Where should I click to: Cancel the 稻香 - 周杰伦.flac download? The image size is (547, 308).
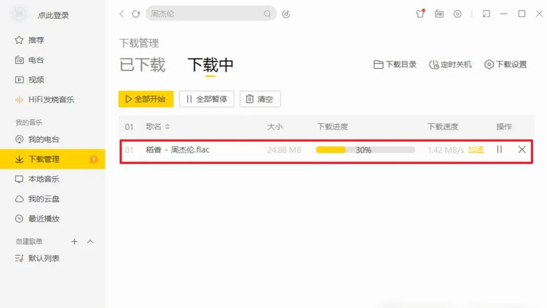(522, 150)
